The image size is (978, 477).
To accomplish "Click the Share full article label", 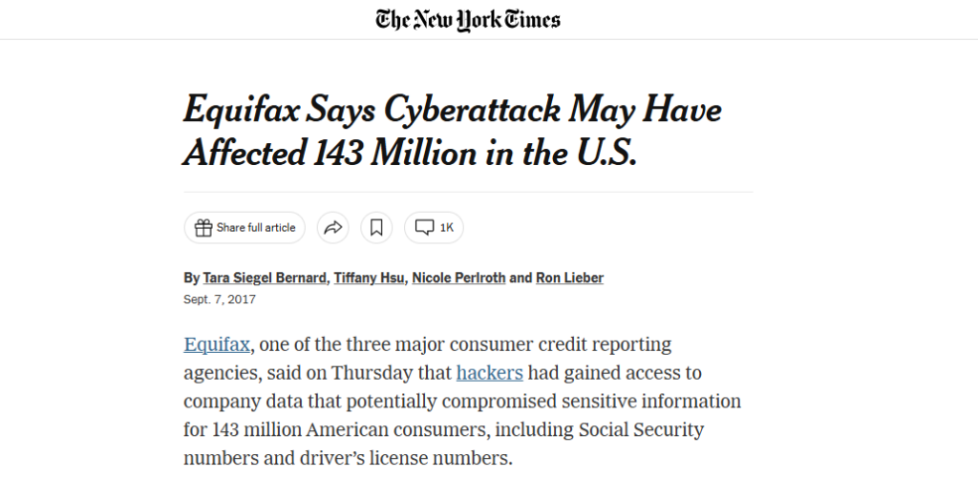I will click(256, 228).
